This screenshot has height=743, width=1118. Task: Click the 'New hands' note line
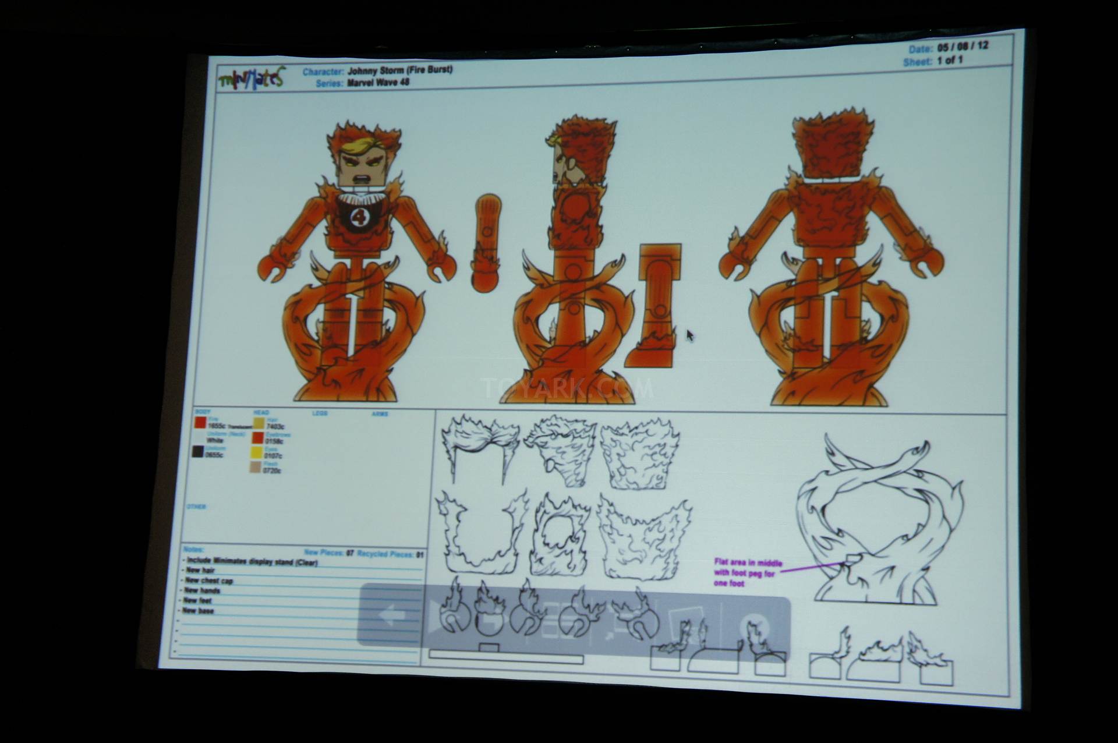(201, 590)
